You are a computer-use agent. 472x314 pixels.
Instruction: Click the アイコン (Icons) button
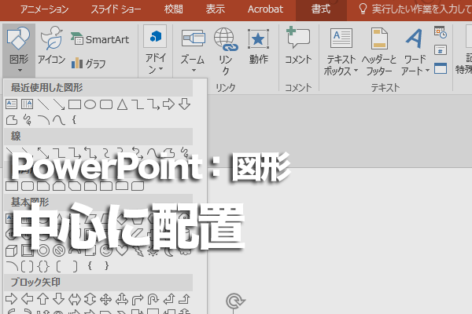(51, 47)
